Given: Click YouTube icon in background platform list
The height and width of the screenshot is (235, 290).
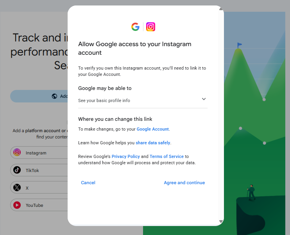Looking at the screenshot, I should click(17, 205).
